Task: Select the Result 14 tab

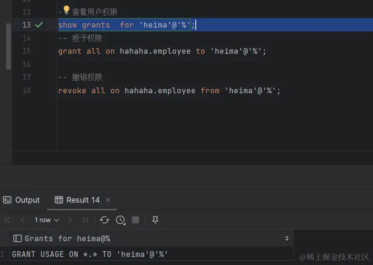Action: coord(78,200)
